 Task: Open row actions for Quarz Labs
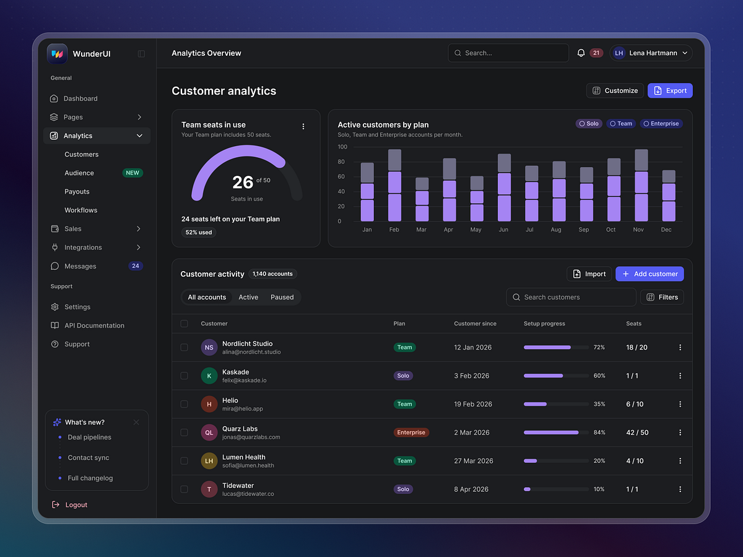[680, 433]
